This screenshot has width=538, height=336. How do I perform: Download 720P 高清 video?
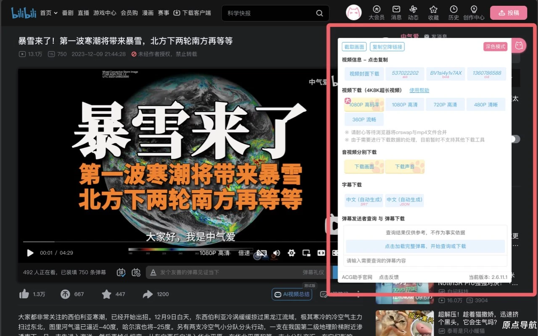tap(446, 105)
